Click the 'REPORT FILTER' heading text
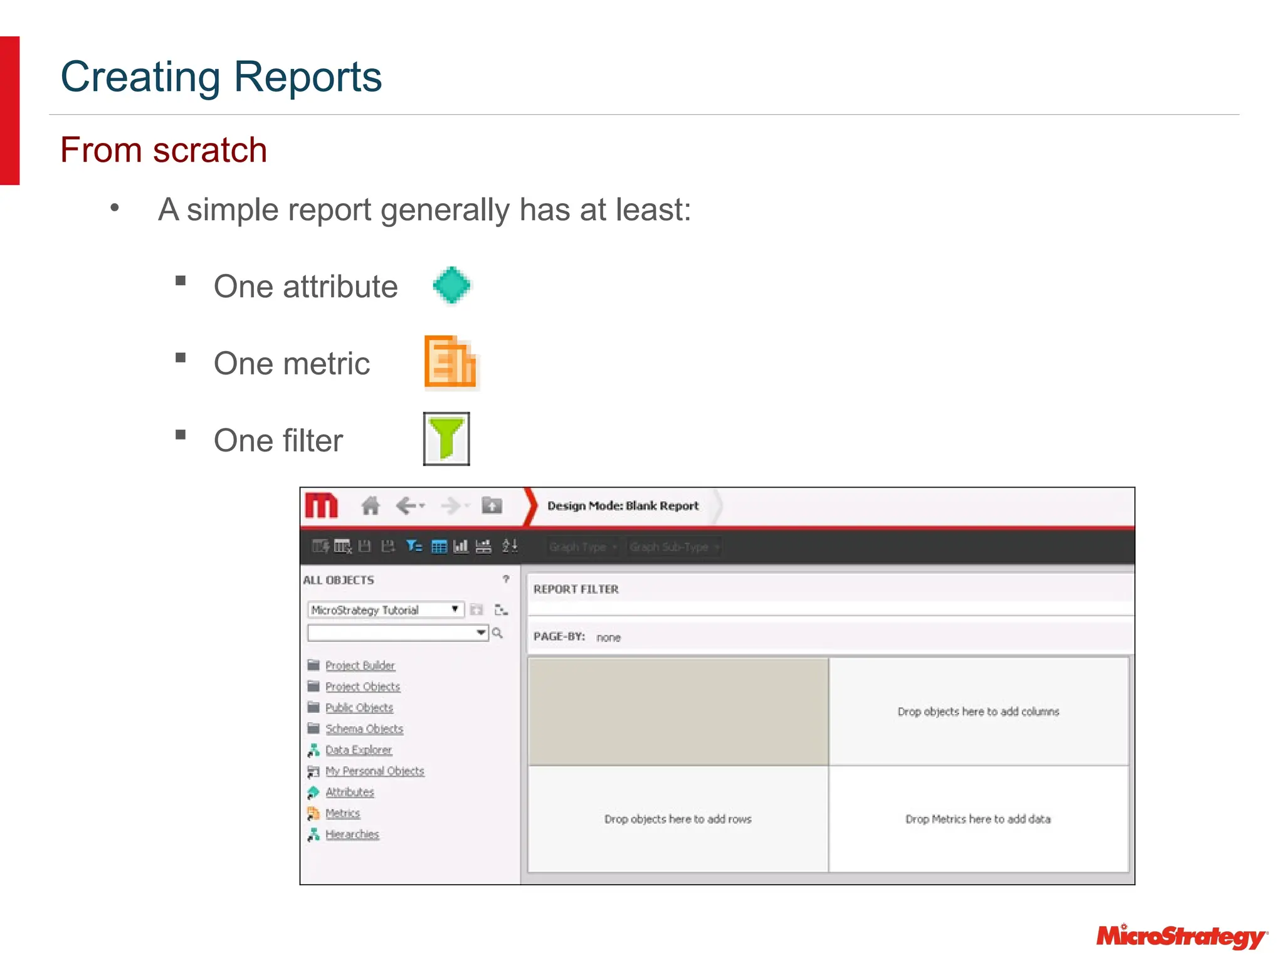 point(576,589)
